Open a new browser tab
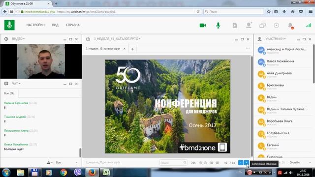The height and width of the screenshot is (177, 315). tap(56, 3)
